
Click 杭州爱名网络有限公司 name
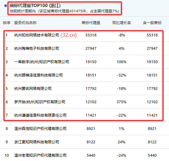33,89
